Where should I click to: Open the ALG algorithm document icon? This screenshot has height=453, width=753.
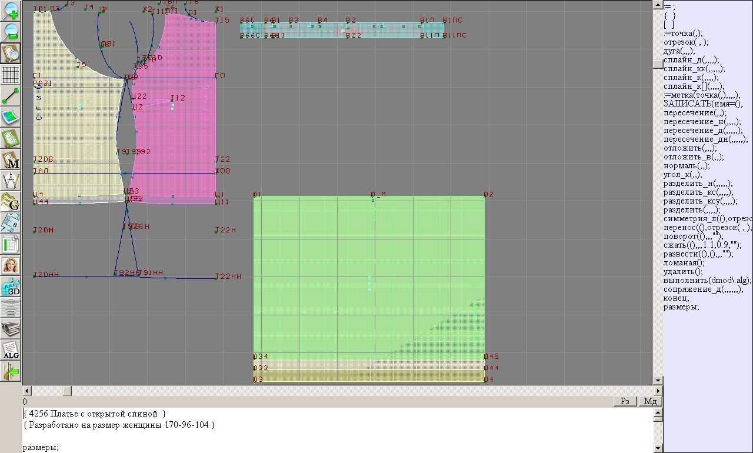(x=11, y=350)
